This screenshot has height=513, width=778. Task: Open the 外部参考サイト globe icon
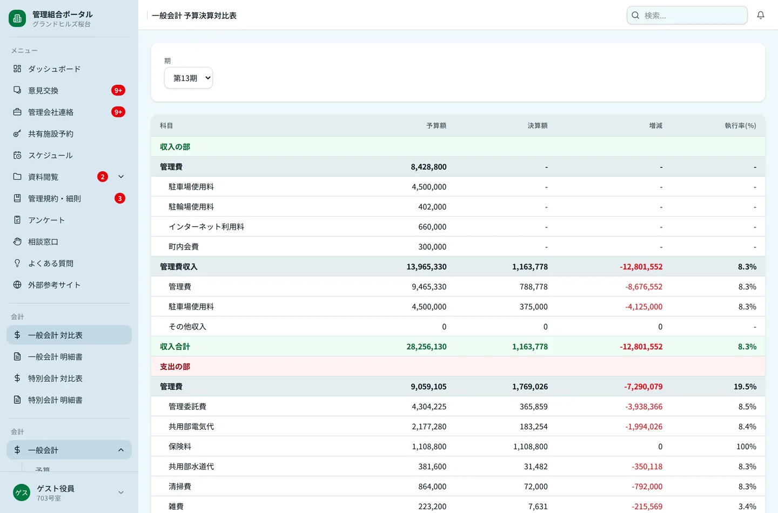point(17,285)
